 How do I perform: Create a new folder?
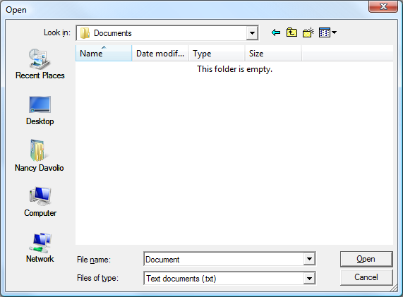(x=308, y=32)
